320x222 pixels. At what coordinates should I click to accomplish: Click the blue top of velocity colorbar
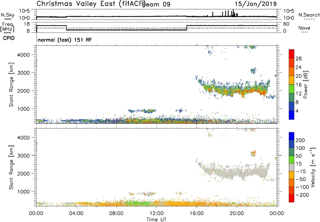click(x=292, y=136)
